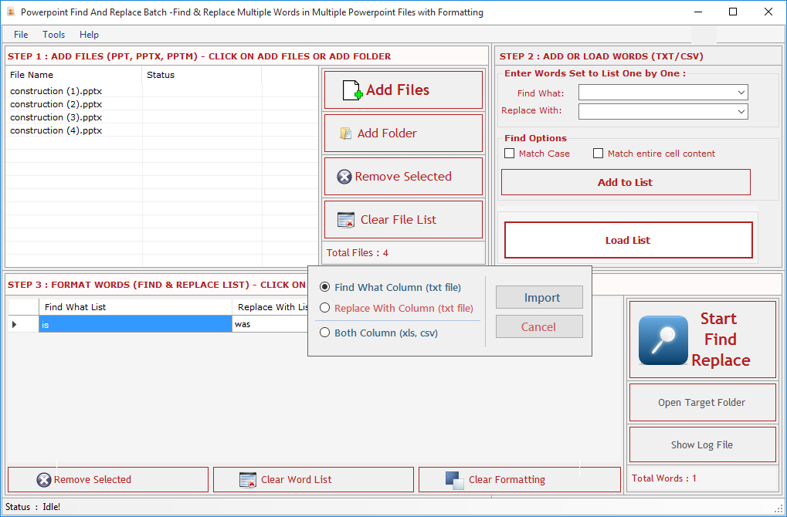The height and width of the screenshot is (517, 787).
Task: Select Both Column (xls, csv) option
Action: (x=324, y=333)
